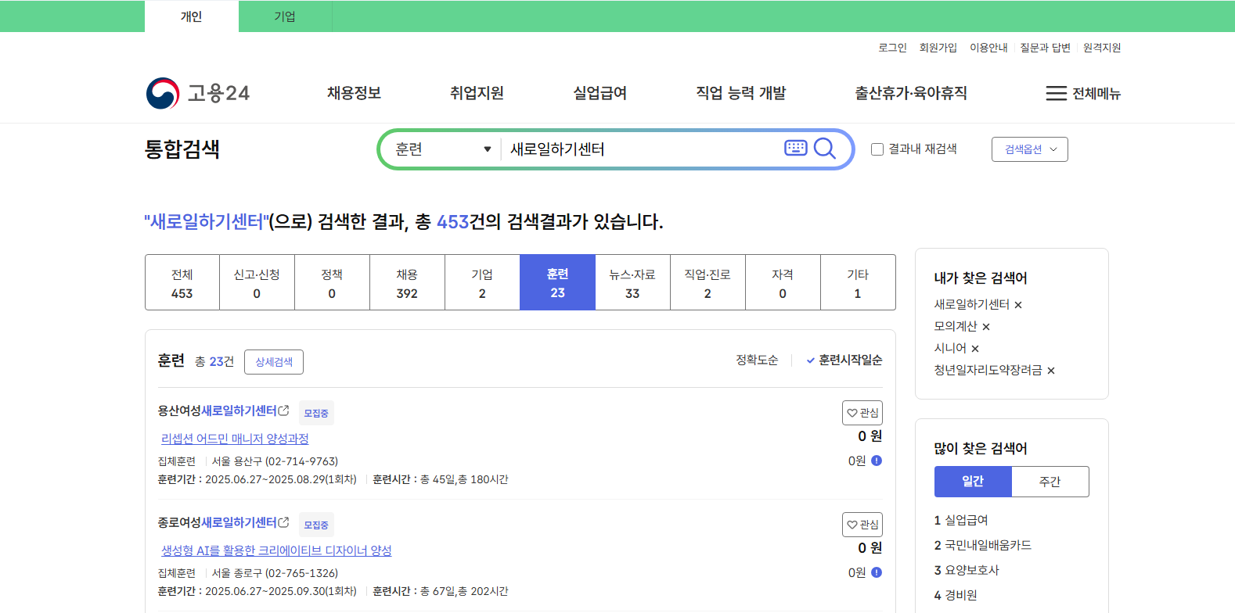Open the 직업 능력 개발 menu
This screenshot has height=613, width=1235.
[741, 93]
